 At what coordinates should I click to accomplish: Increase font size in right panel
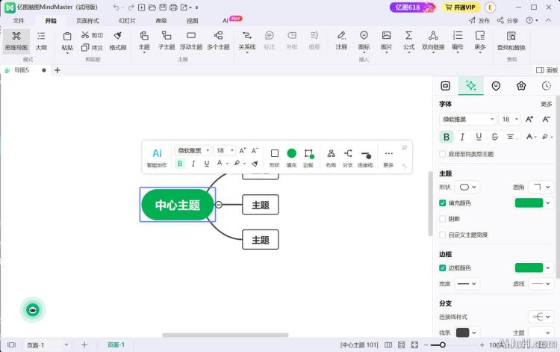pos(529,120)
